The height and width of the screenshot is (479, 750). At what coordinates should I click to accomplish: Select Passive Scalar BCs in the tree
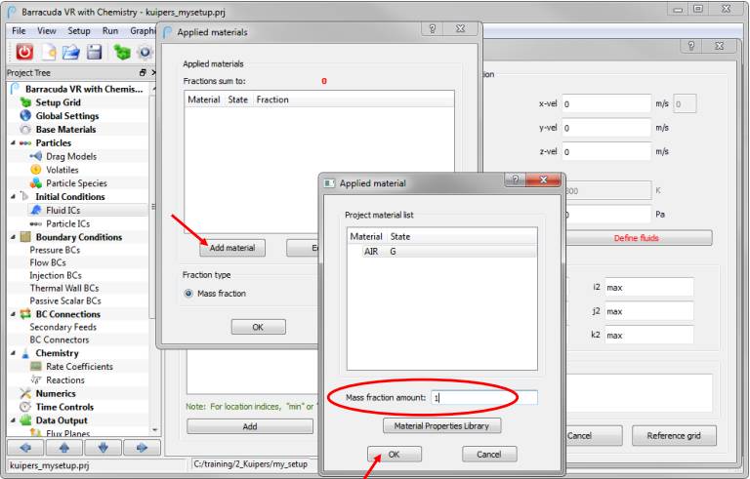(x=65, y=300)
